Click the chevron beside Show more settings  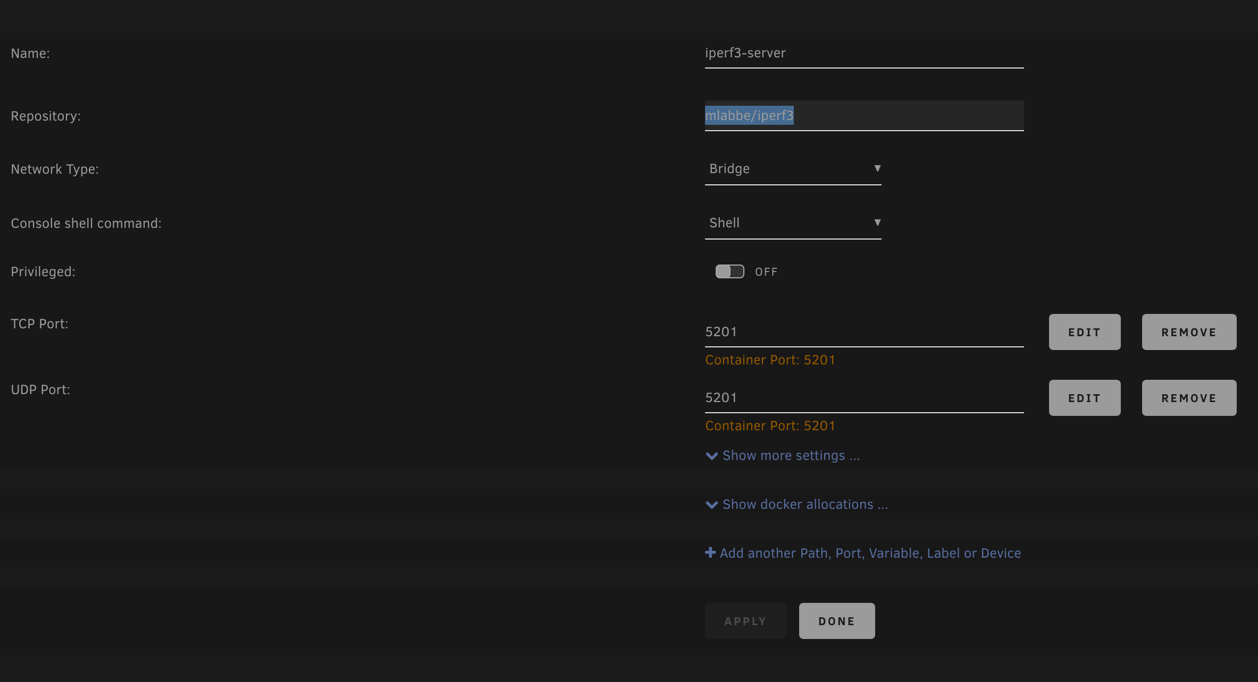(x=711, y=456)
